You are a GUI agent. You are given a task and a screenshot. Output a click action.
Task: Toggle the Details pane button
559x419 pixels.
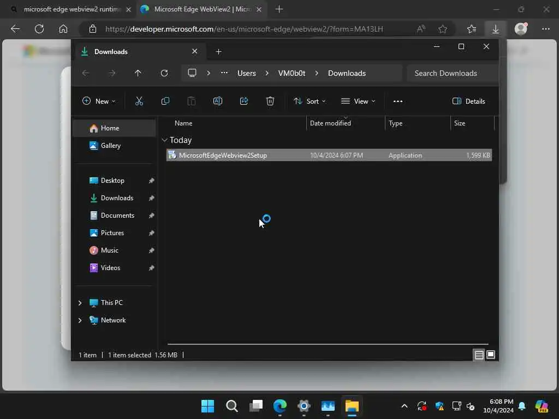(x=468, y=101)
